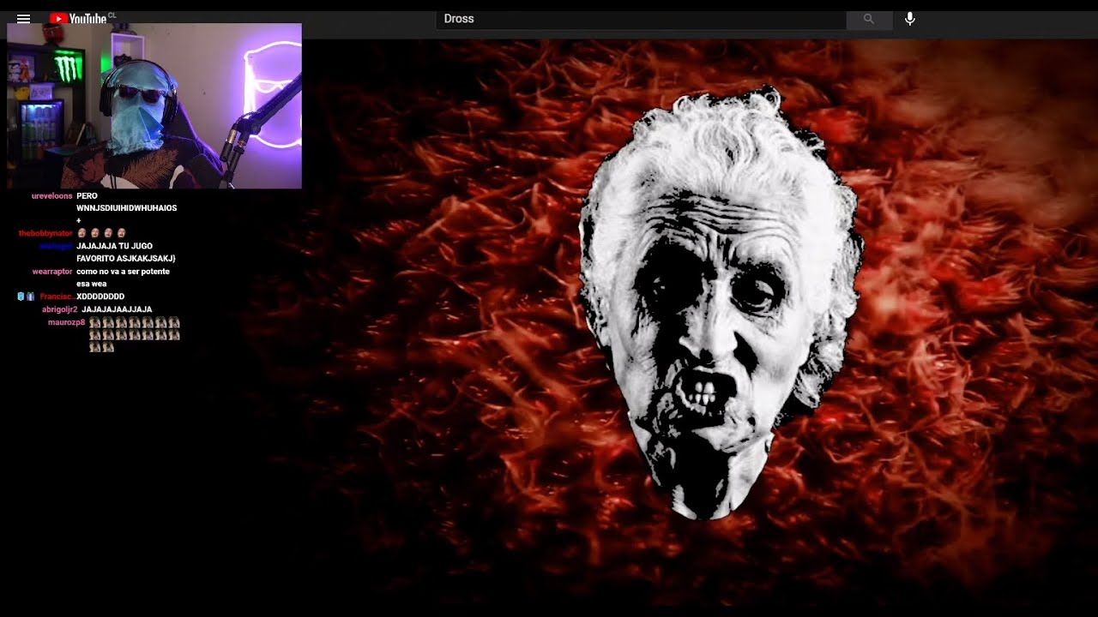The height and width of the screenshot is (617, 1098).
Task: Click the streamer webcam overlay
Action: (154, 105)
